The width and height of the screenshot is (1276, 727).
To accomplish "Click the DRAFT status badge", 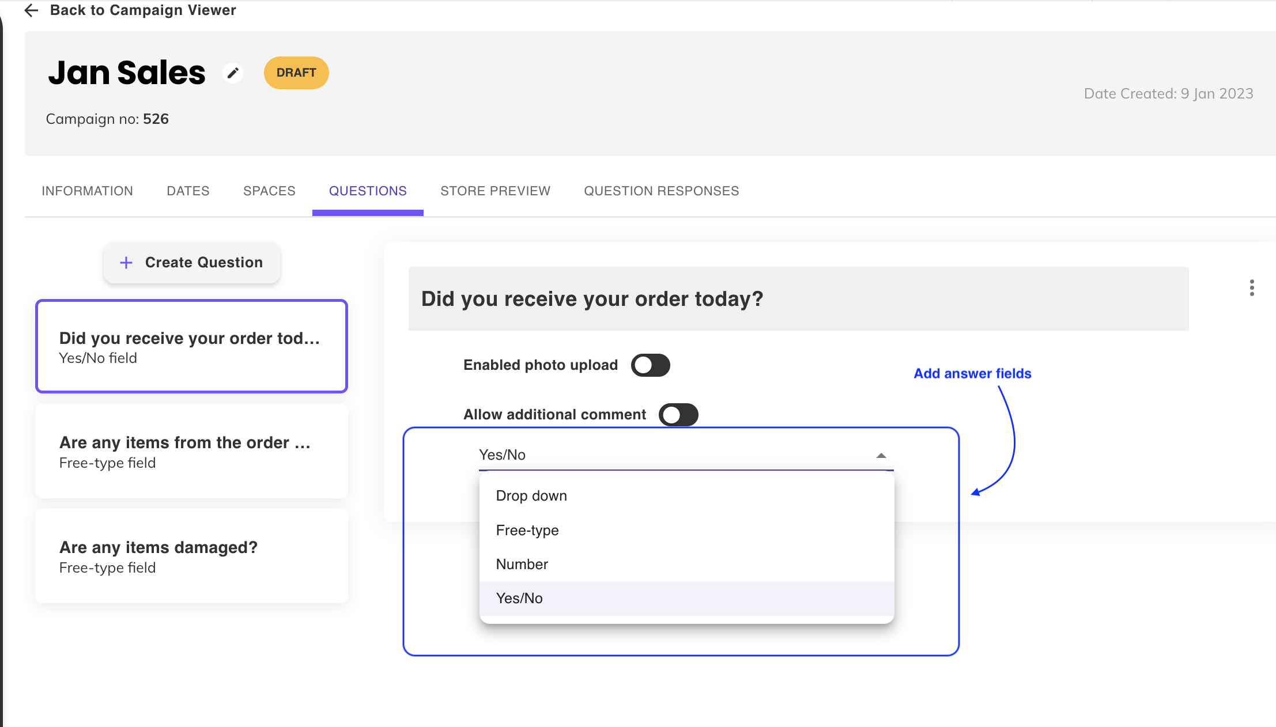I will tap(296, 73).
